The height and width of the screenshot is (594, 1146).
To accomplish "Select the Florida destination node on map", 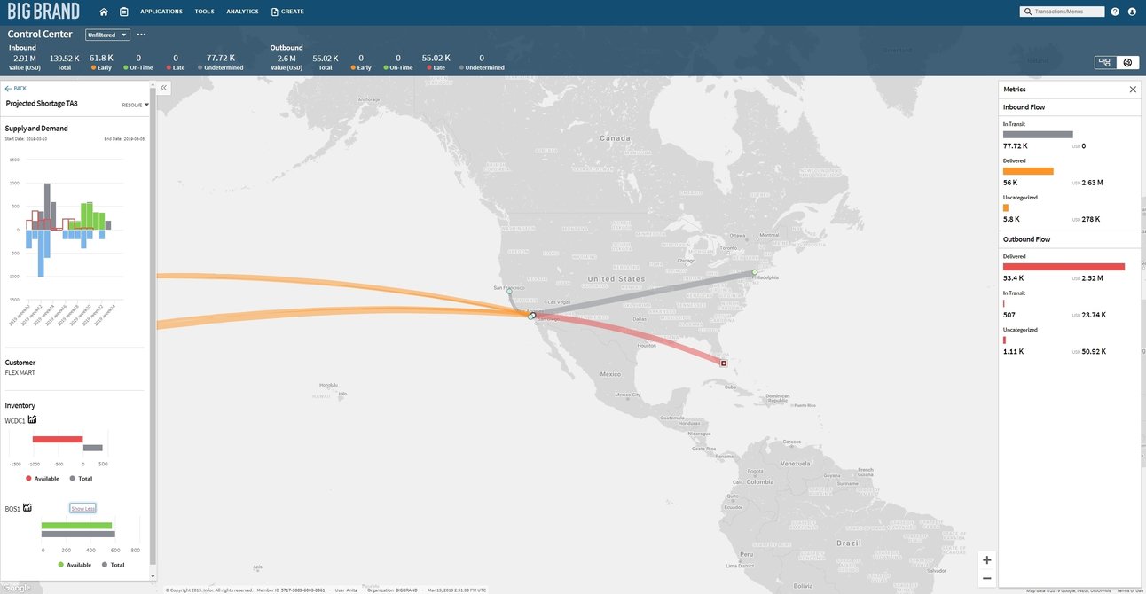I will [724, 363].
